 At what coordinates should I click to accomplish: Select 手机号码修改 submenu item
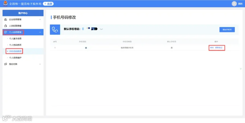coord(15,51)
